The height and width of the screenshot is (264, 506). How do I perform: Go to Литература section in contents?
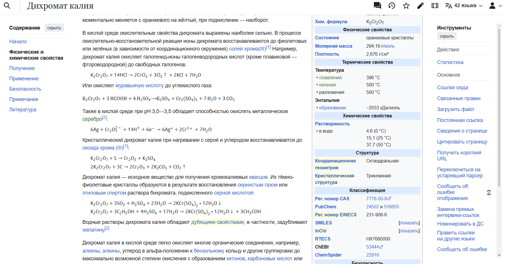[x=23, y=110]
